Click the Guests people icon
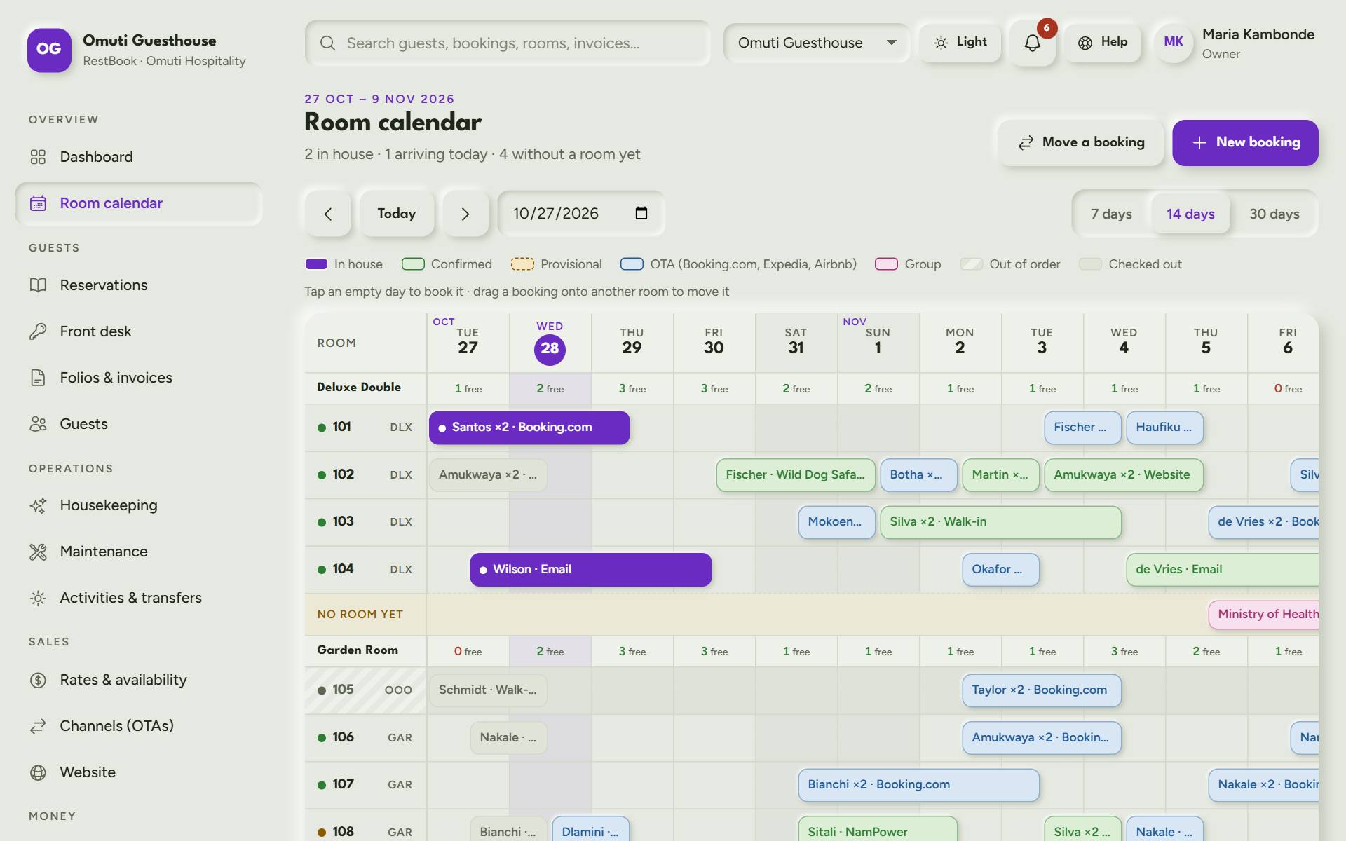The height and width of the screenshot is (841, 1346). (x=38, y=424)
